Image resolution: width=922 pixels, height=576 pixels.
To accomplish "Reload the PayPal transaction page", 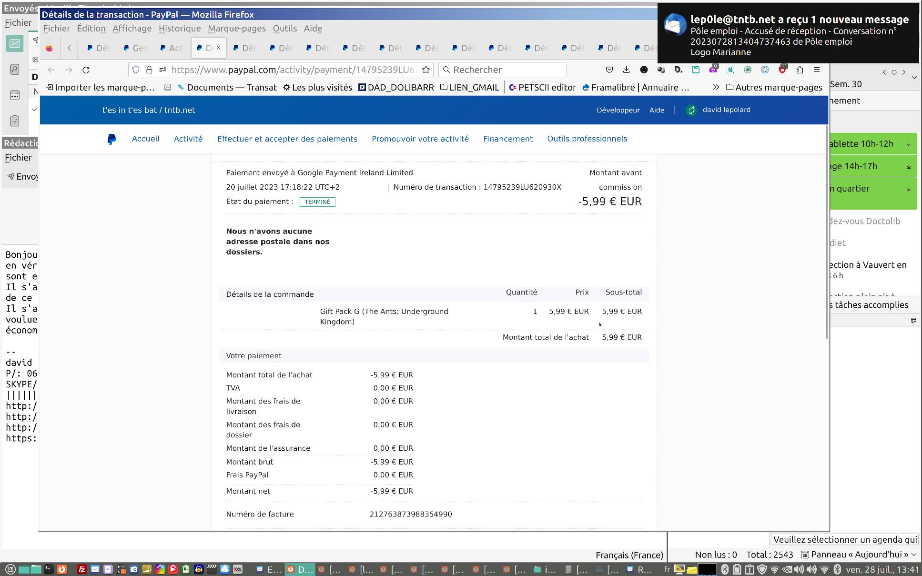I will (x=86, y=70).
